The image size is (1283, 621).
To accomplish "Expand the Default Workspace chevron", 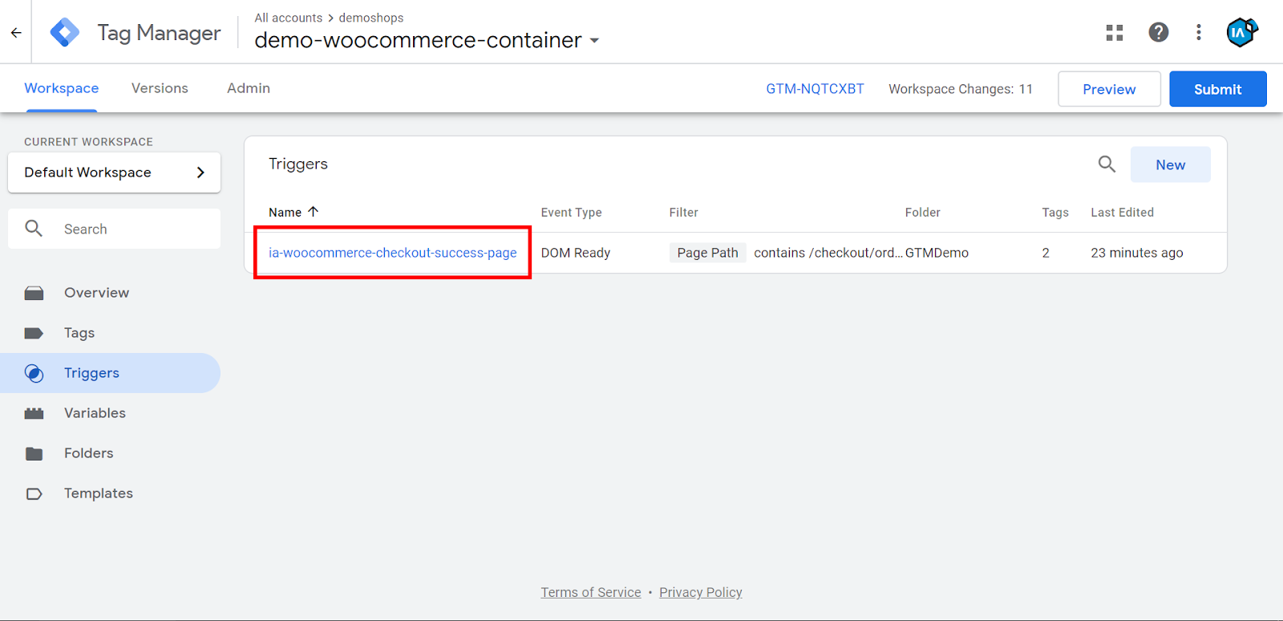I will tap(200, 172).
